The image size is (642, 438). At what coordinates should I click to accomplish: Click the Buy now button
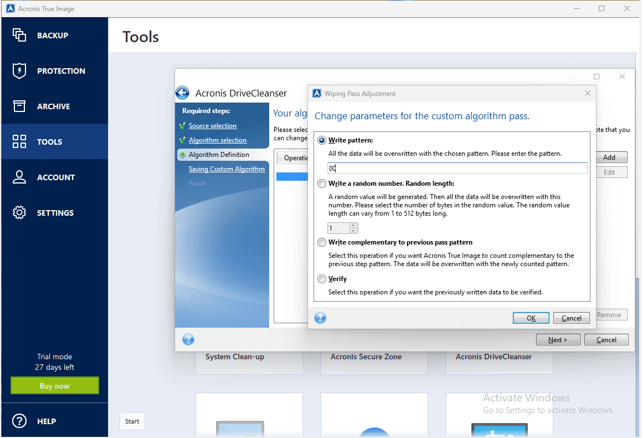coord(55,385)
